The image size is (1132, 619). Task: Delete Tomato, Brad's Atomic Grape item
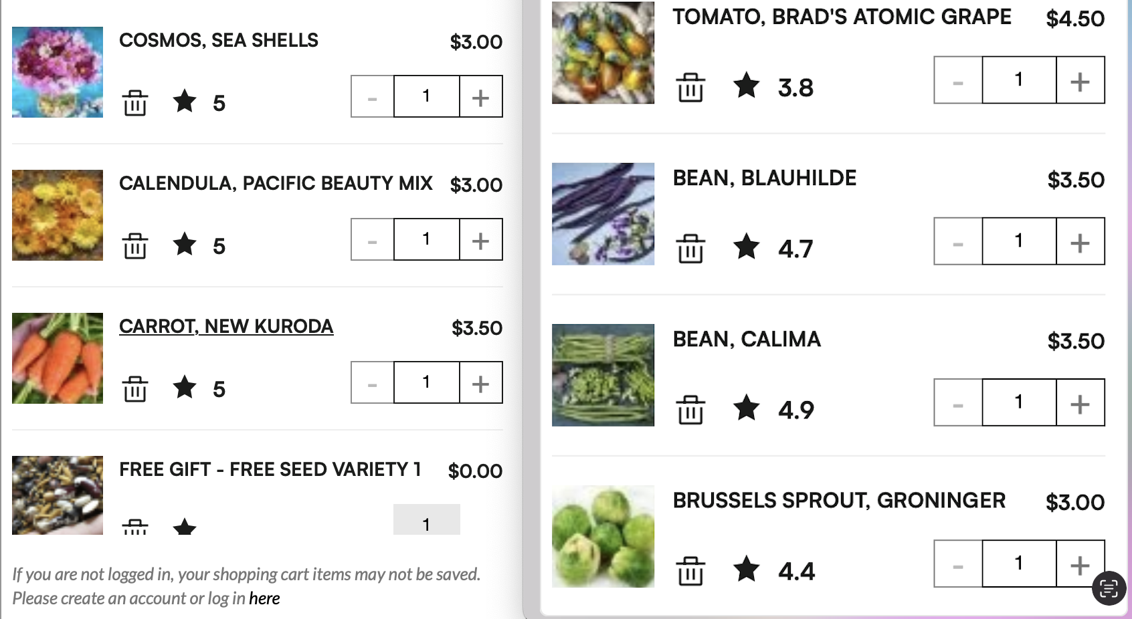[690, 88]
